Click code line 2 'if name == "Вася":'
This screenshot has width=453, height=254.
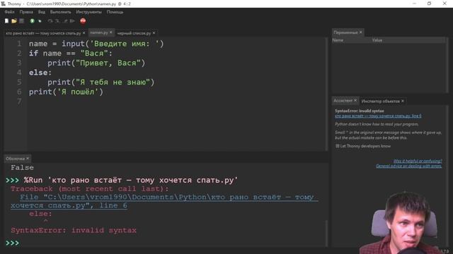[71, 54]
